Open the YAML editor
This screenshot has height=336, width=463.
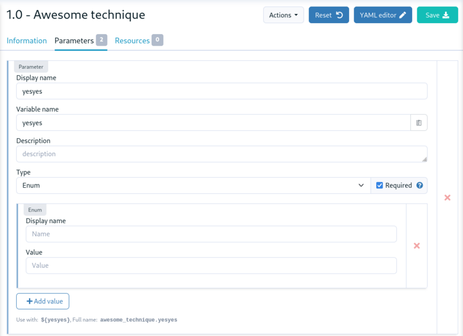tap(383, 15)
